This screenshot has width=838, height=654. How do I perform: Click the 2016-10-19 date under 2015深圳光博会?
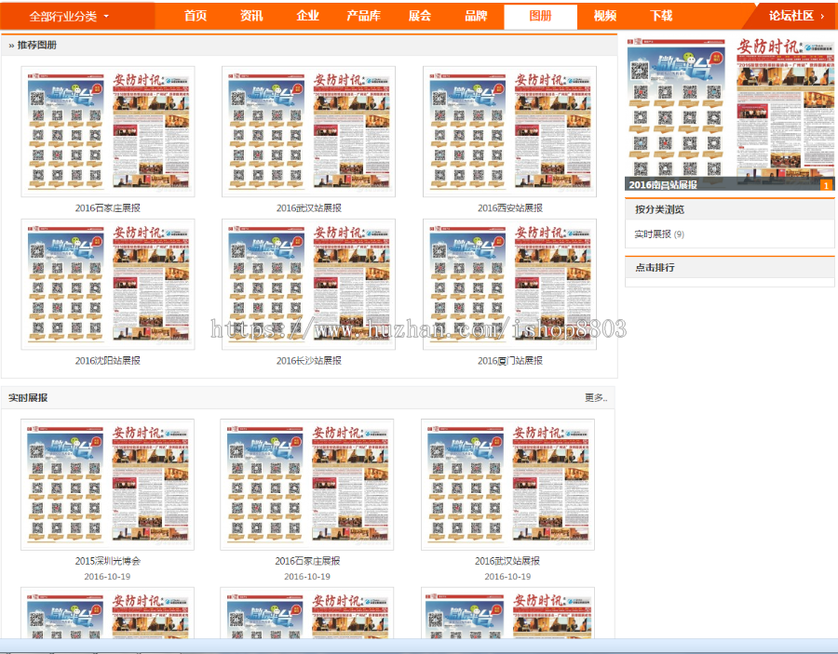(x=107, y=577)
